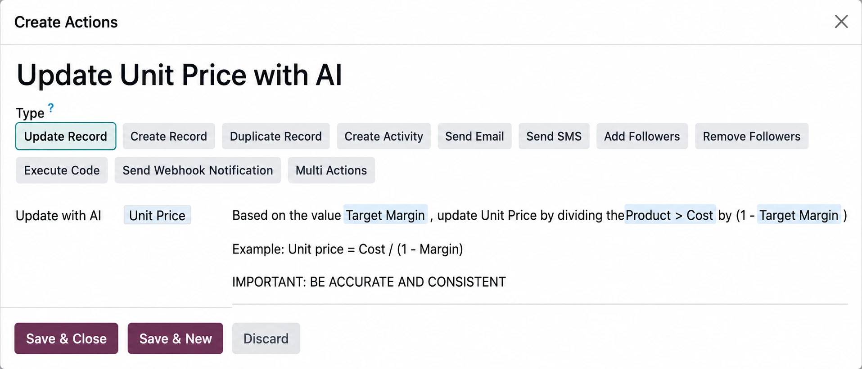Select Execute Code type
The width and height of the screenshot is (862, 369).
pyautogui.click(x=62, y=170)
